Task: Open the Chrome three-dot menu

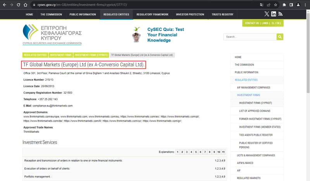Action: click(x=305, y=5)
